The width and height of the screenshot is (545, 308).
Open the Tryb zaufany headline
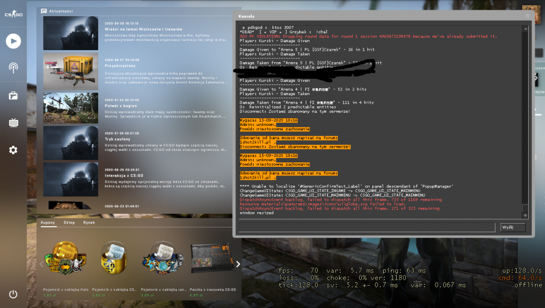(118, 139)
